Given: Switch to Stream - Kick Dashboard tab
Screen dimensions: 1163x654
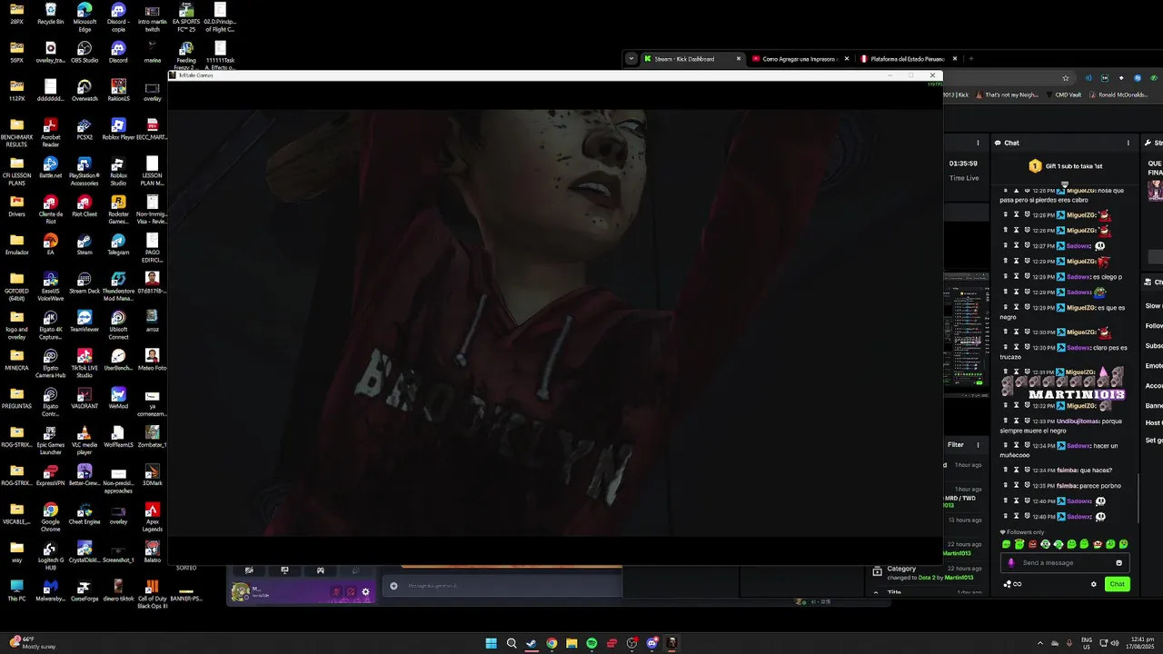Looking at the screenshot, I should point(692,58).
